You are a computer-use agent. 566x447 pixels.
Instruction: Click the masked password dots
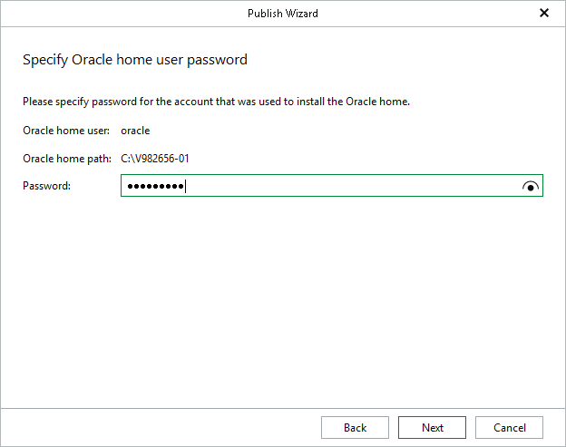pos(154,187)
